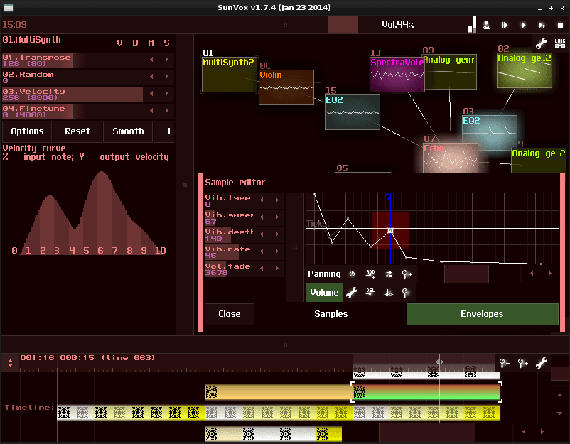This screenshot has width=570, height=444.
Task: Switch to the Samples tab
Action: click(x=330, y=314)
